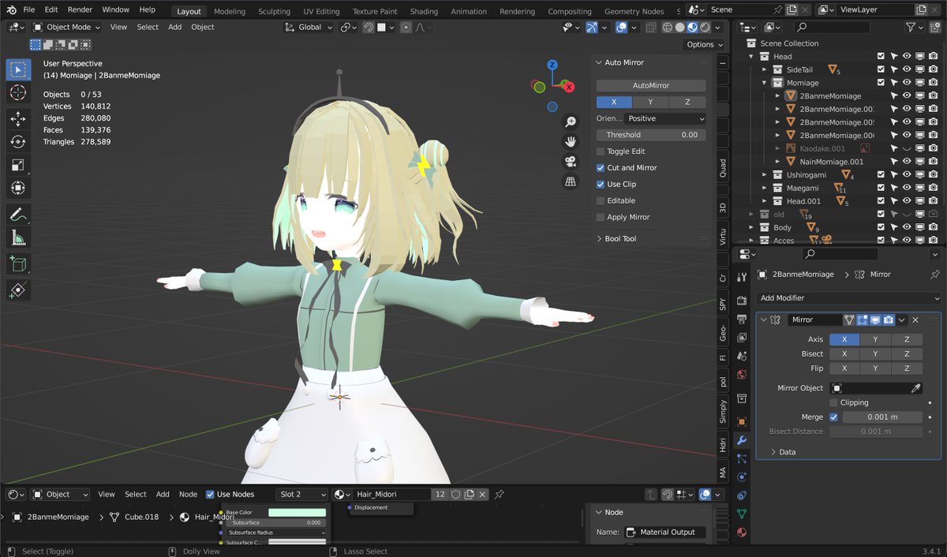Image resolution: width=947 pixels, height=557 pixels.
Task: Toggle camera view using camera icon
Action: click(570, 162)
